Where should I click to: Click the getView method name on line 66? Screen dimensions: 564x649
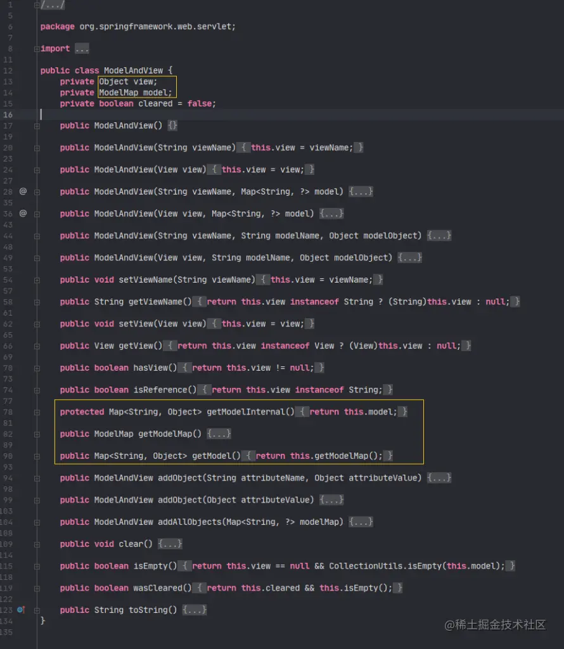click(136, 345)
